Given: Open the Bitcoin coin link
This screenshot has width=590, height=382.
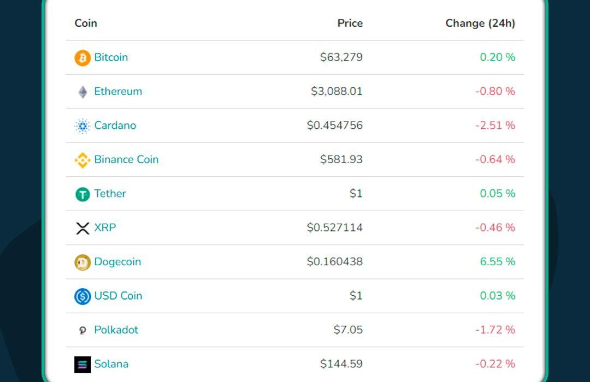Looking at the screenshot, I should pyautogui.click(x=111, y=57).
